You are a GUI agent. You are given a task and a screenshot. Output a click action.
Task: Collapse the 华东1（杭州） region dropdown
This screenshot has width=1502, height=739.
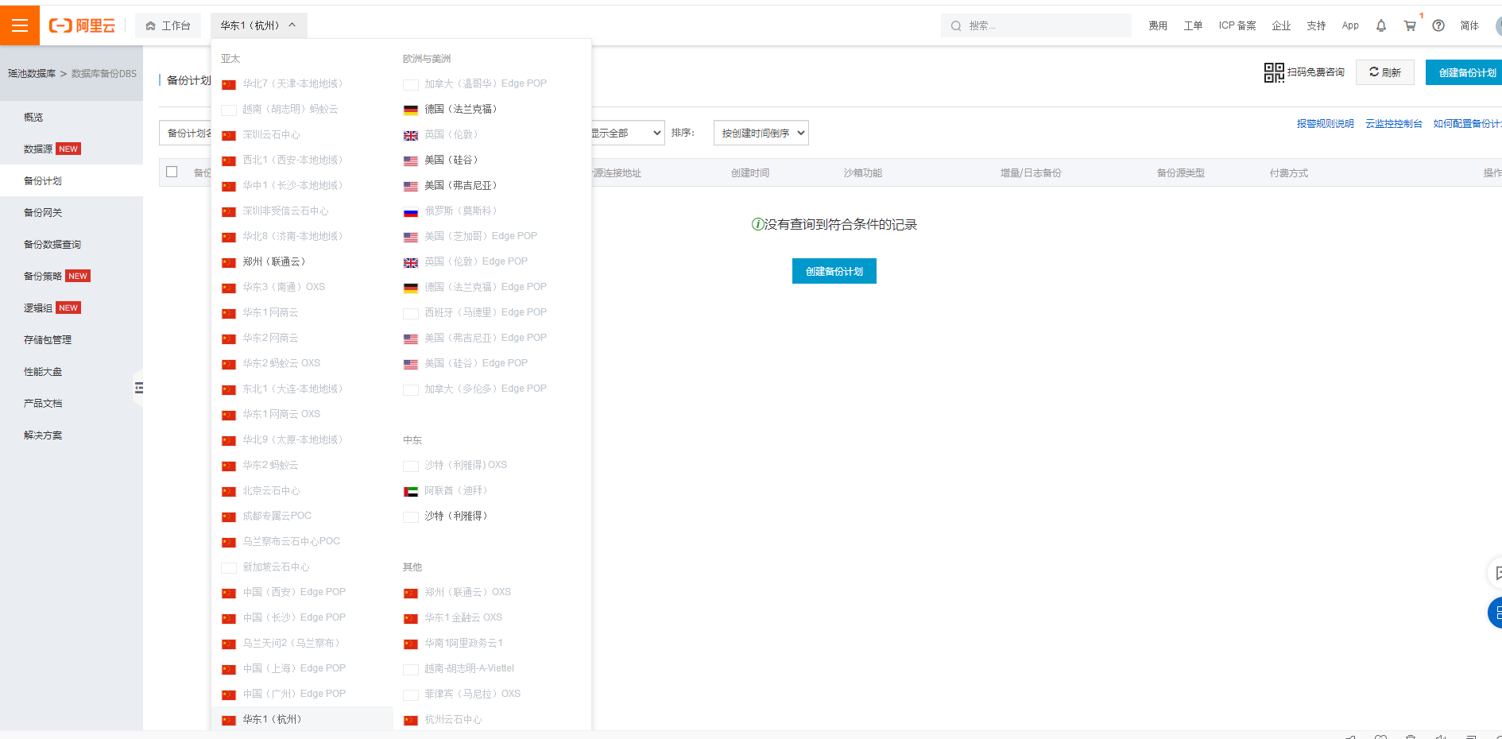(x=258, y=25)
